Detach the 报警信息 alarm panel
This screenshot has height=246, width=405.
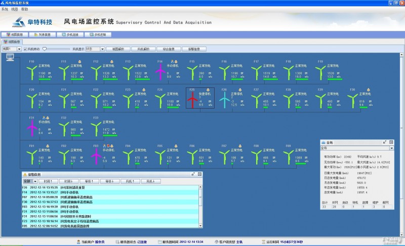(x=193, y=174)
